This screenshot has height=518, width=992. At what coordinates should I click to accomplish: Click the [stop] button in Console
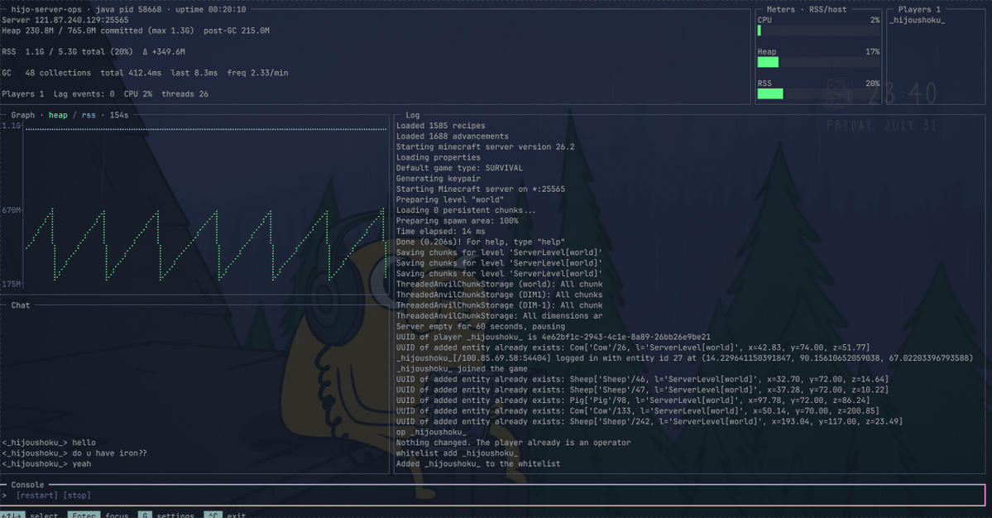pos(77,495)
